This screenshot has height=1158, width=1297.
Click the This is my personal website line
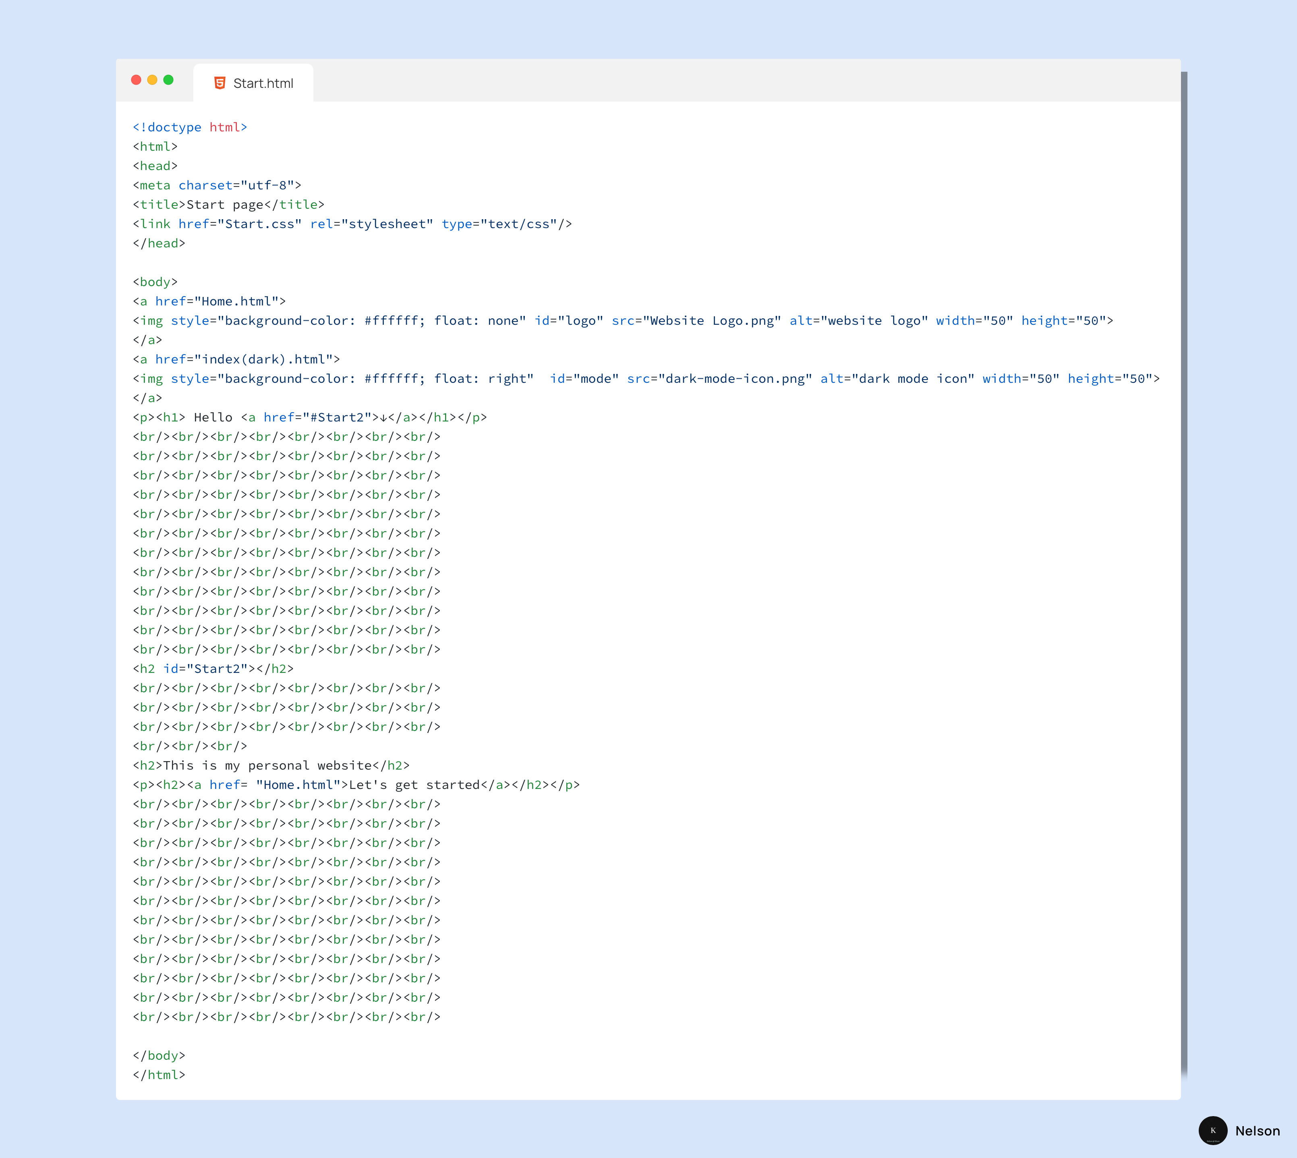(271, 766)
